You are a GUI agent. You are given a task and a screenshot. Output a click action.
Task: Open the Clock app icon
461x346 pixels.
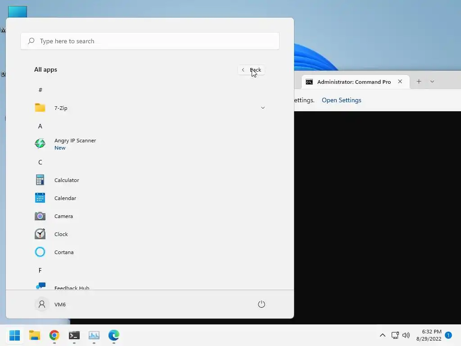tap(40, 234)
